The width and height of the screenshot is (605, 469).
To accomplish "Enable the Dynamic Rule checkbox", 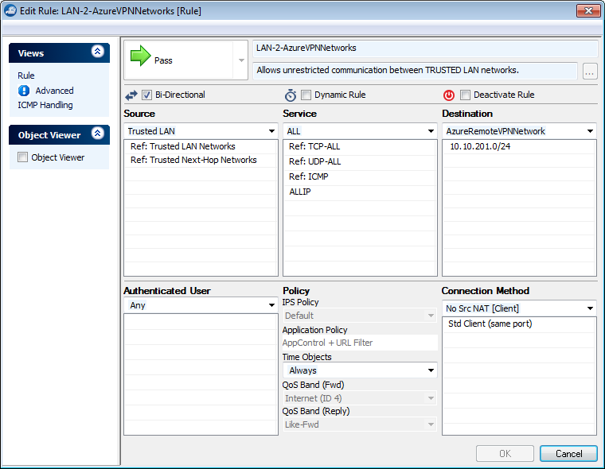I will [306, 95].
